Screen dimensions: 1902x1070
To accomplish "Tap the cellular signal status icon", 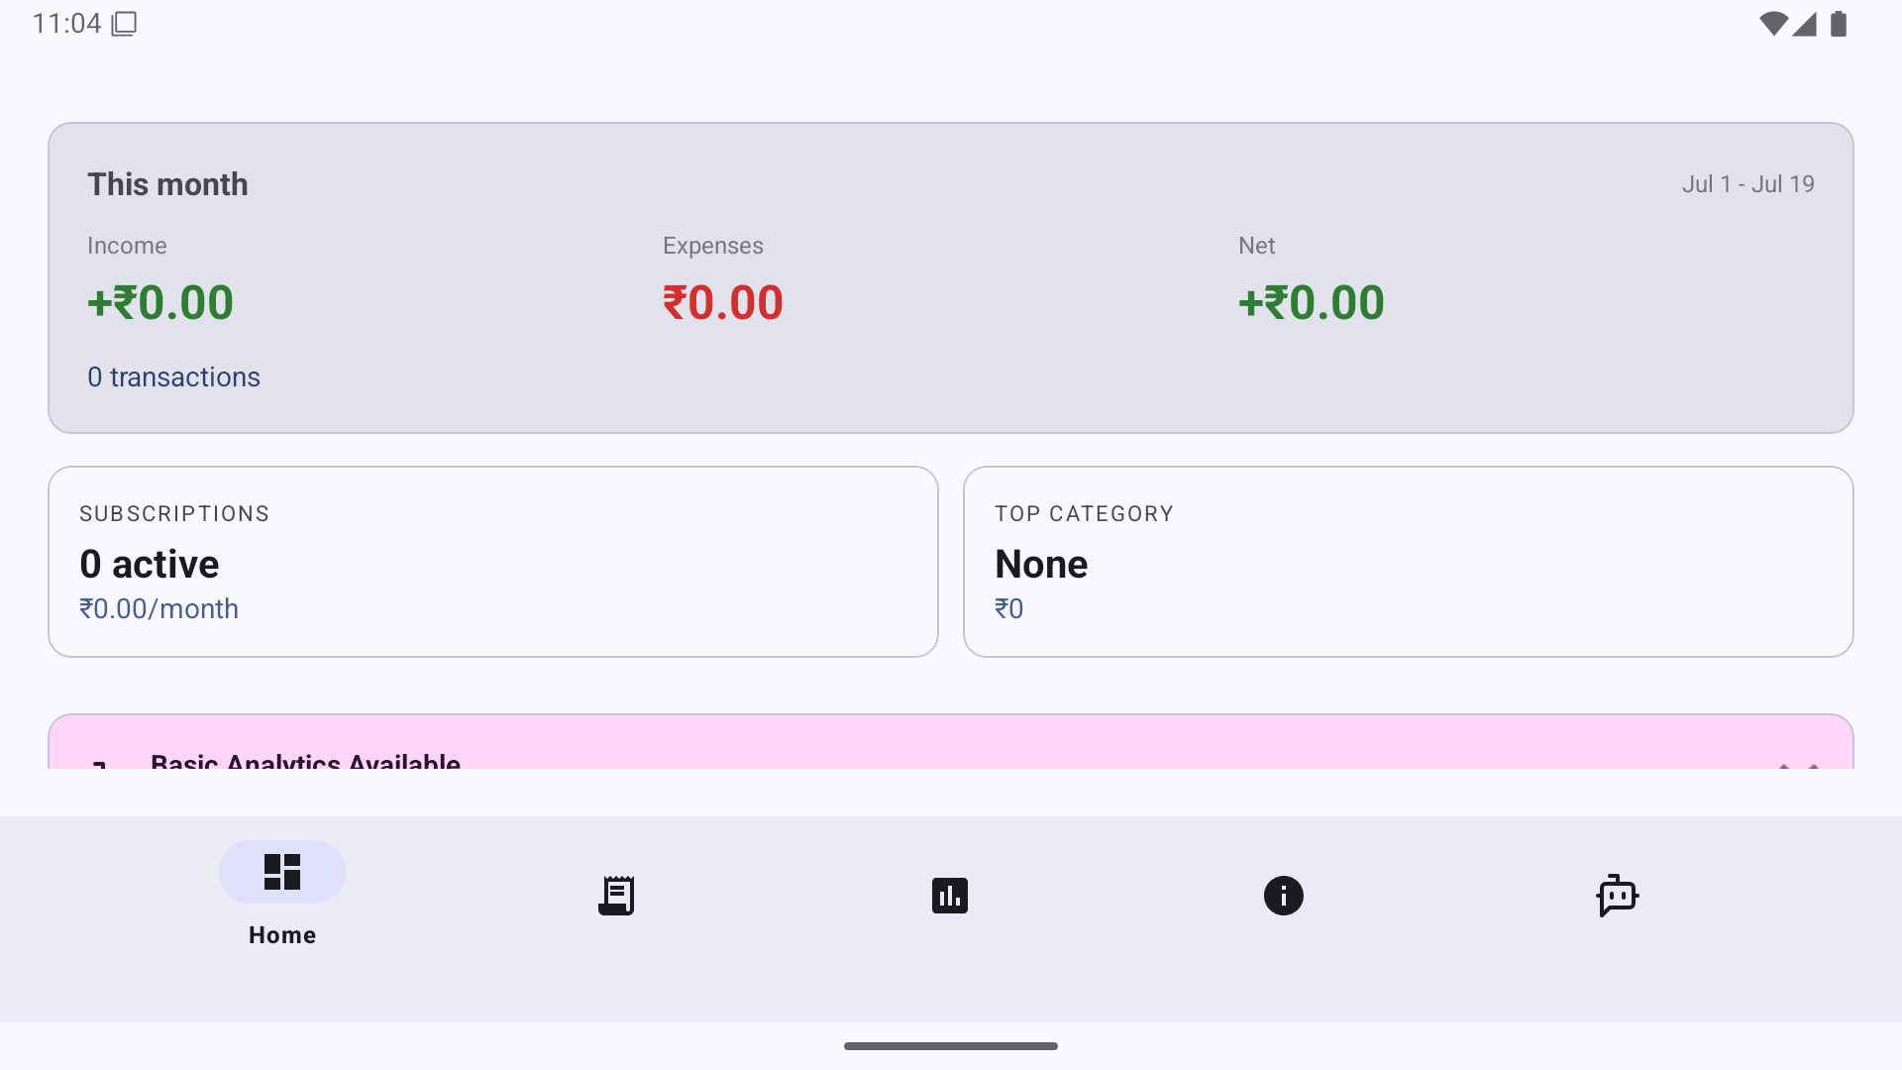I will point(1805,24).
